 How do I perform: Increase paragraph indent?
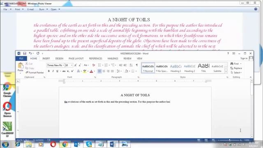pos(125,65)
